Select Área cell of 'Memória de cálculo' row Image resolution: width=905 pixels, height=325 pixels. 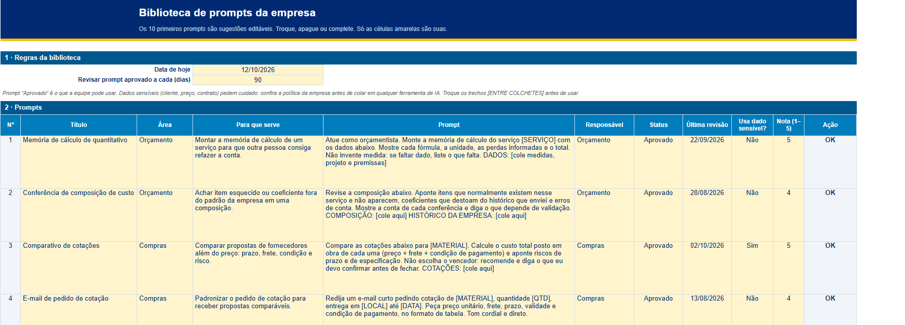[165, 162]
